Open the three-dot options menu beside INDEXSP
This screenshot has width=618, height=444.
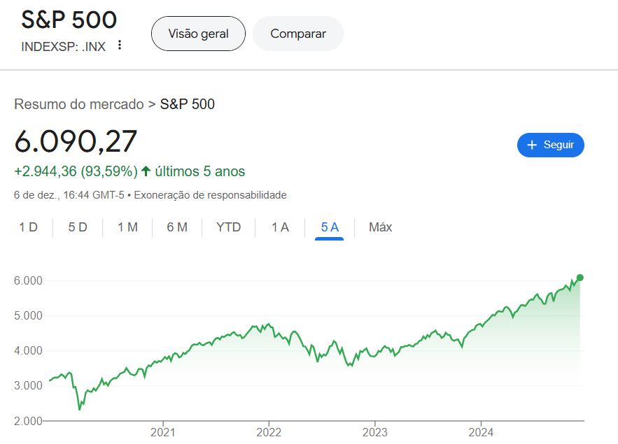[120, 45]
